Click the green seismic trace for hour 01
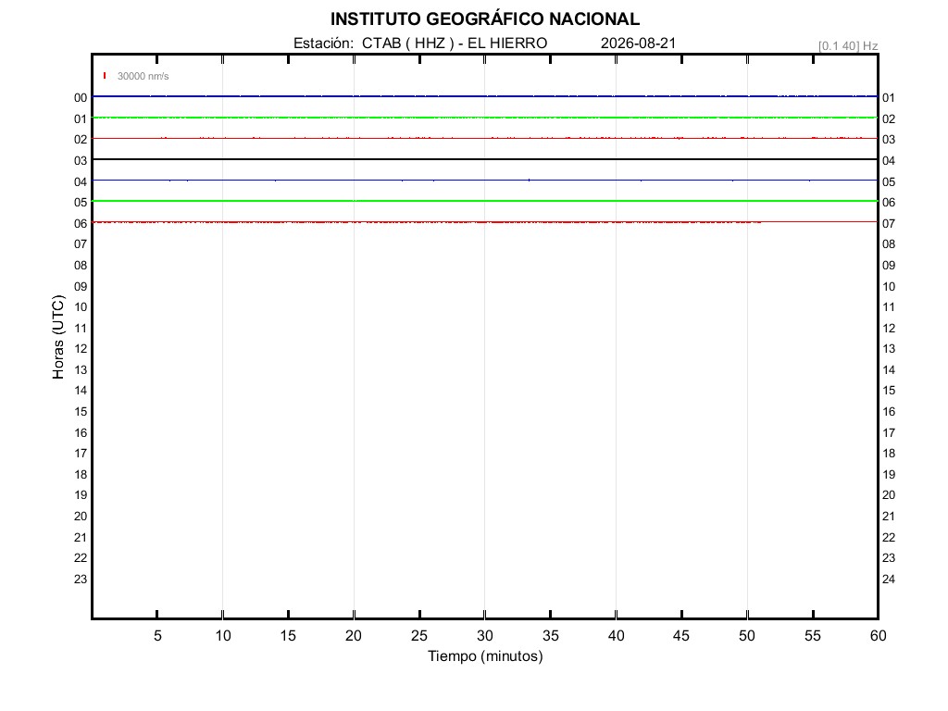 pyautogui.click(x=485, y=118)
